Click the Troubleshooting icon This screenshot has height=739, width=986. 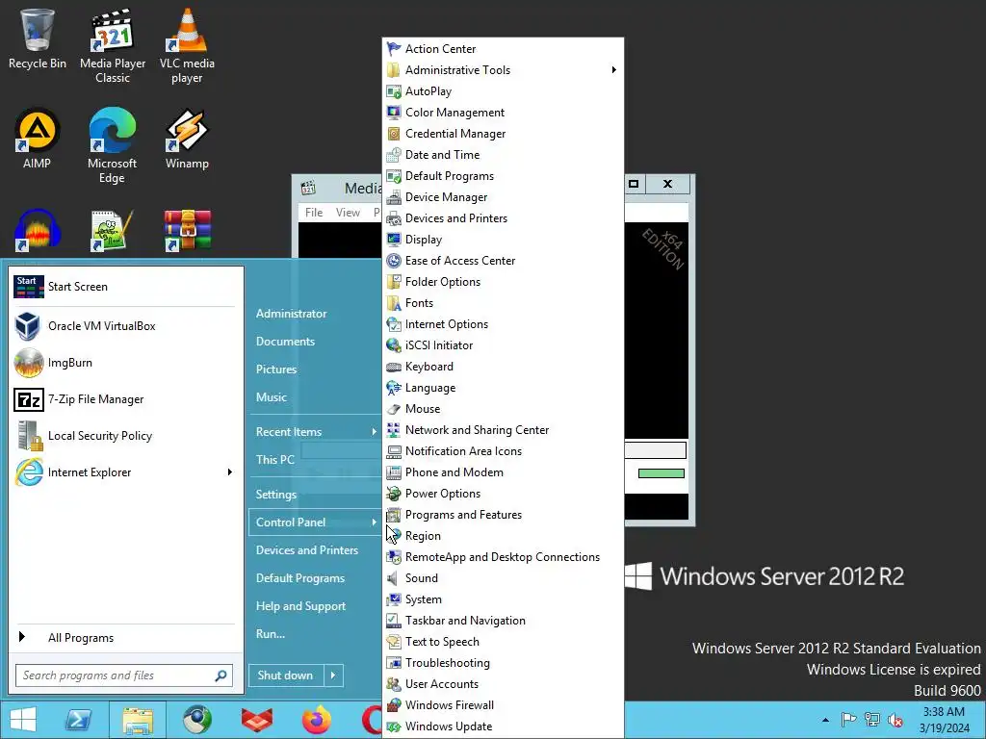coord(394,663)
